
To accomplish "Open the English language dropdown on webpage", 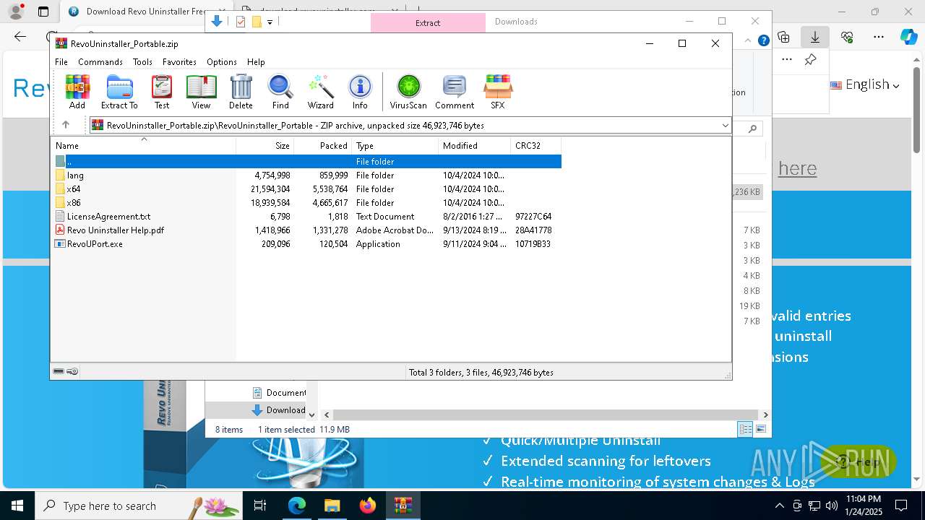I will coord(865,84).
